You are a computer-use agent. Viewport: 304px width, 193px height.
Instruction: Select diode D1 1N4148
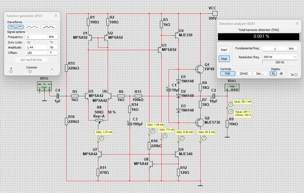pos(179,81)
